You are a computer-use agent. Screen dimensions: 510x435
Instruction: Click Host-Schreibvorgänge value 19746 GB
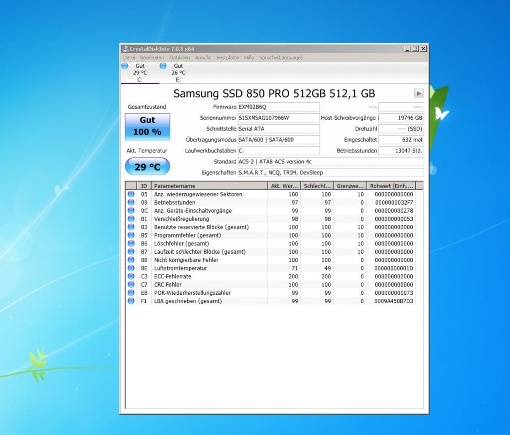(401, 118)
